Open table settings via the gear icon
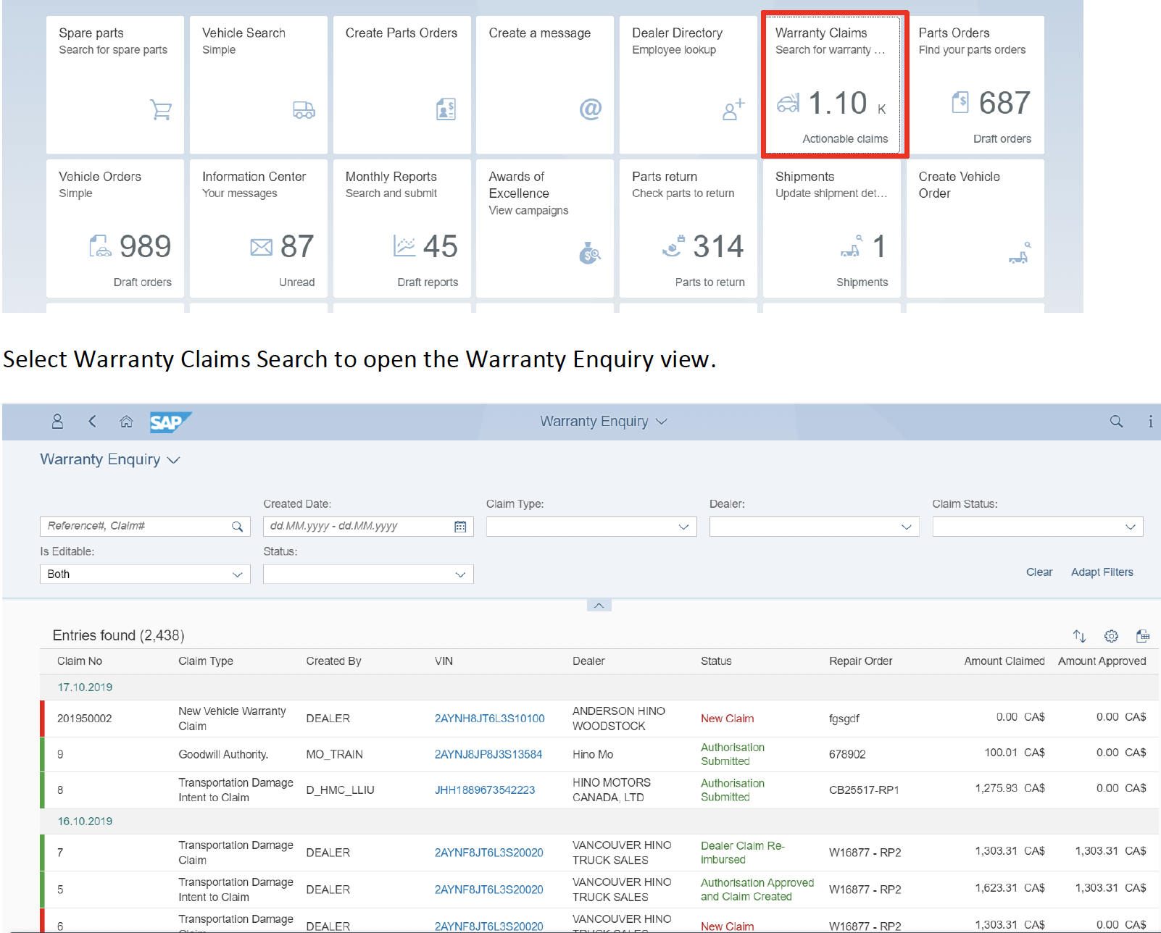 1112,636
